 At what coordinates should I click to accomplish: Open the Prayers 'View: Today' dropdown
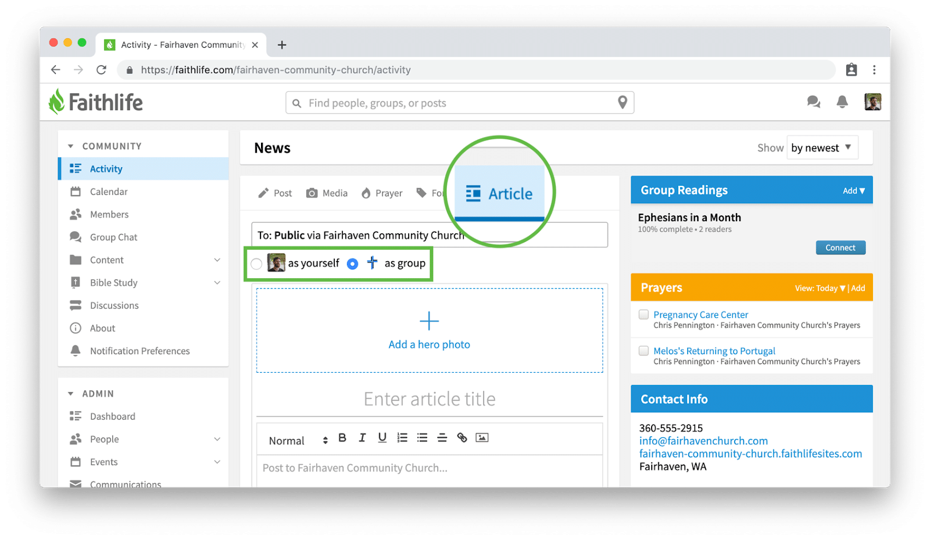(x=820, y=288)
